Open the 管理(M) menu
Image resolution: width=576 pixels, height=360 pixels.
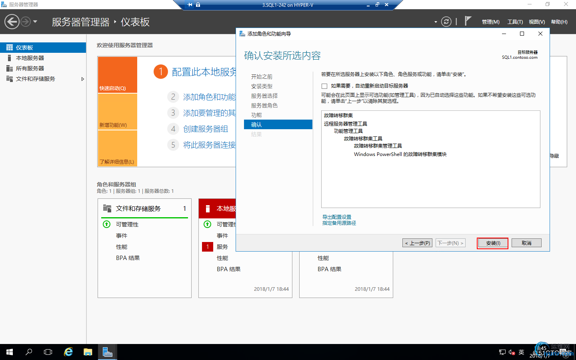tap(490, 22)
